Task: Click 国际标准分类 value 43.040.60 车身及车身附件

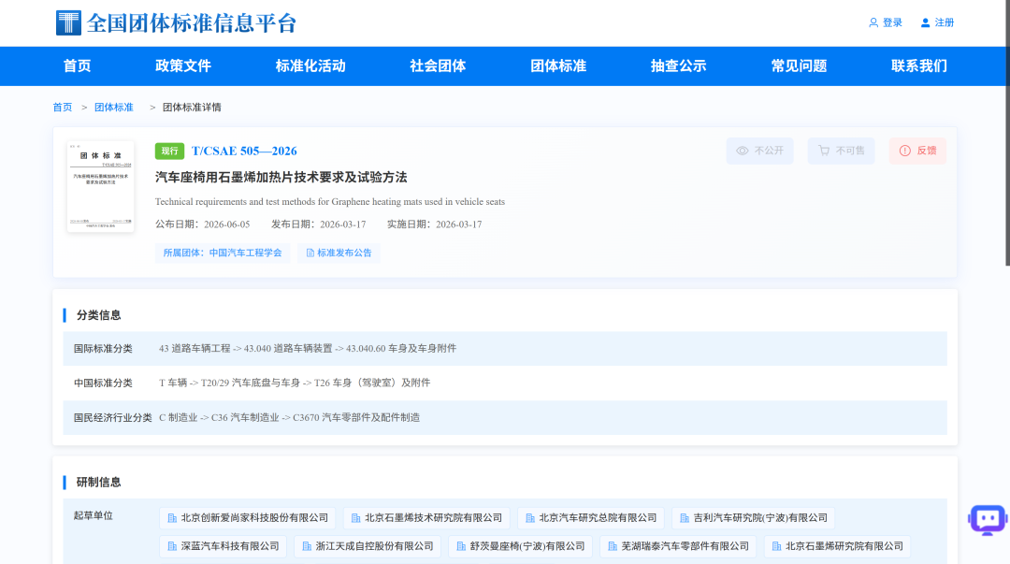Action: 401,349
